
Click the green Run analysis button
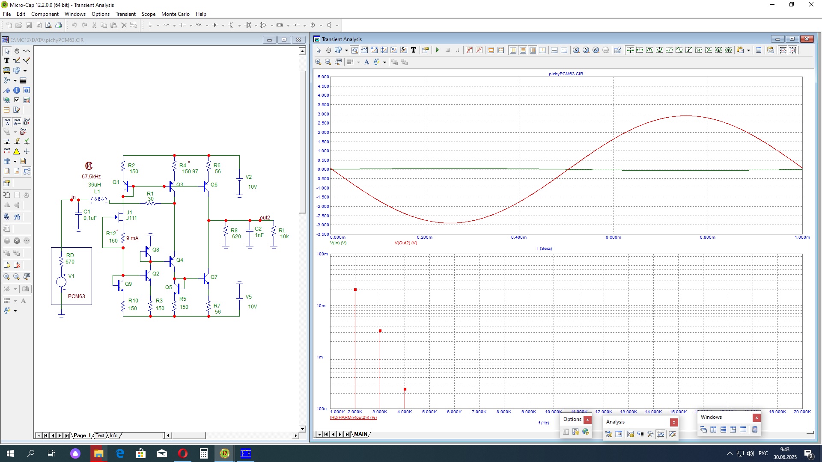[437, 50]
